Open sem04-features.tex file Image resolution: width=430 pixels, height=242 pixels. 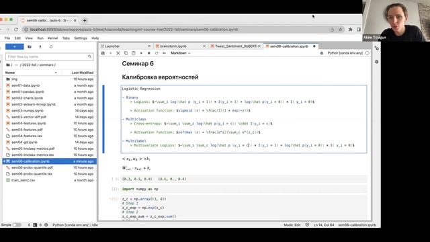(x=49, y=136)
